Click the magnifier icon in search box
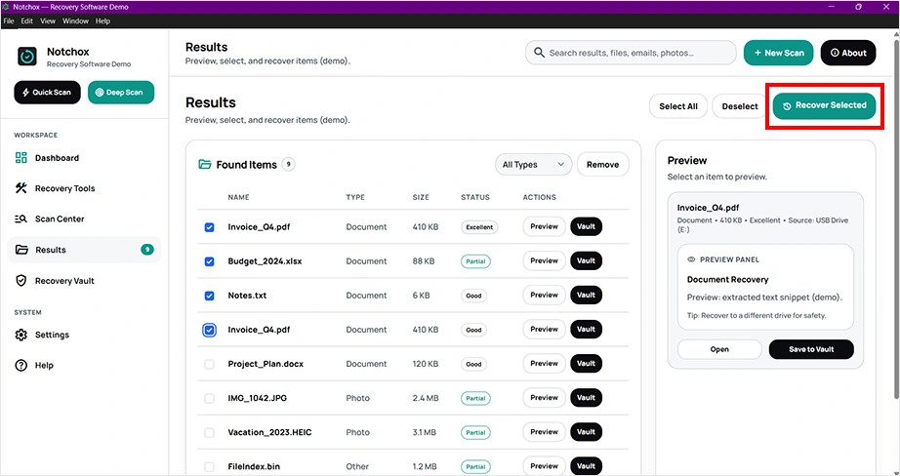The height and width of the screenshot is (476, 900). pyautogui.click(x=539, y=53)
